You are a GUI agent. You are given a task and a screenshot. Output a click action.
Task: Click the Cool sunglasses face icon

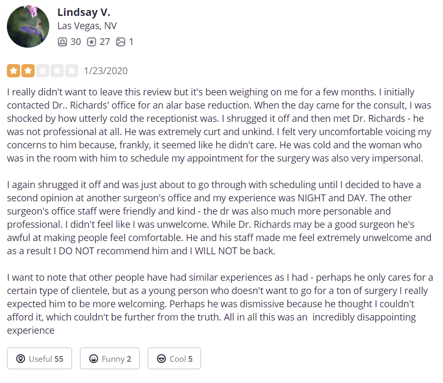coord(161,359)
